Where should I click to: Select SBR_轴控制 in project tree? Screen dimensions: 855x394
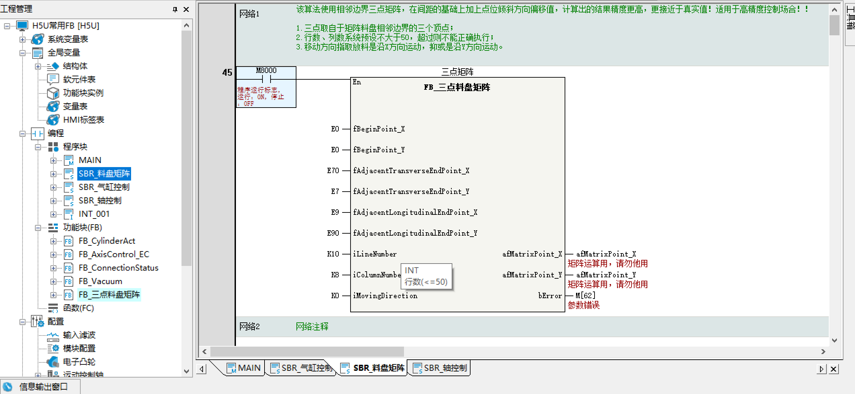pos(100,201)
